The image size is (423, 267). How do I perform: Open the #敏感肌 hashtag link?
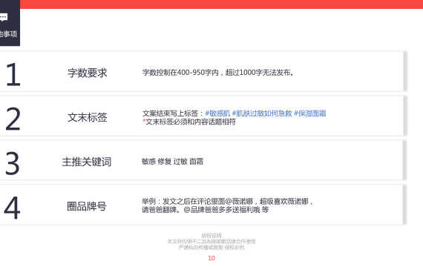point(217,113)
